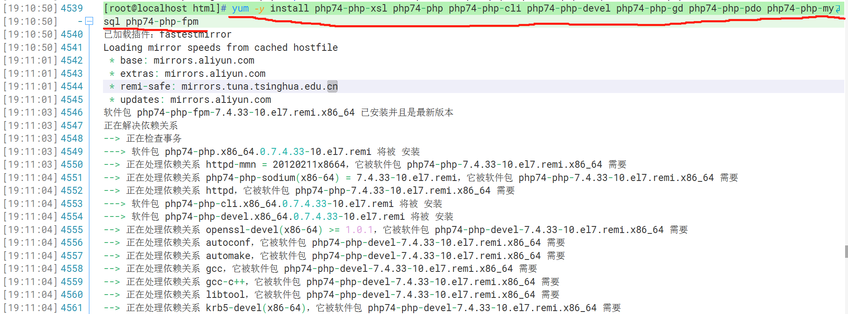Click line number 4539 in the gutter
The width and height of the screenshot is (848, 314).
(72, 8)
